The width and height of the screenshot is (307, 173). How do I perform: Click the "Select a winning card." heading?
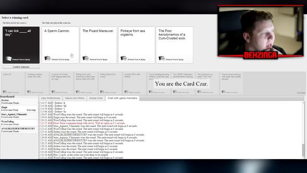pyautogui.click(x=15, y=18)
